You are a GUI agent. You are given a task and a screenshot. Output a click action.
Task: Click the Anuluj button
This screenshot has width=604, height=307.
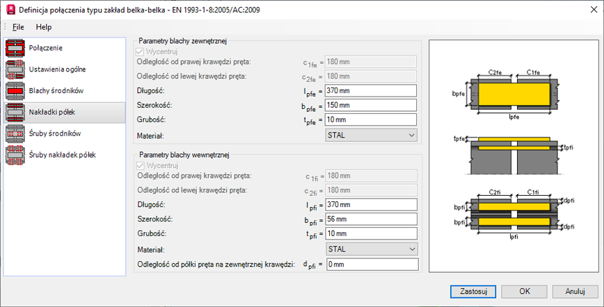click(x=575, y=291)
